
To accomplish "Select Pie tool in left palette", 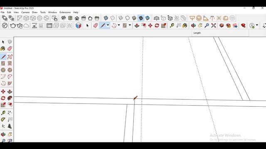I will pos(10,83).
